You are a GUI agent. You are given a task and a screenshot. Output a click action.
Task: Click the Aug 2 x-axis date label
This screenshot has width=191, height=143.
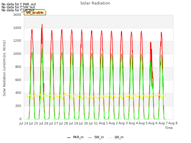pos(113,123)
